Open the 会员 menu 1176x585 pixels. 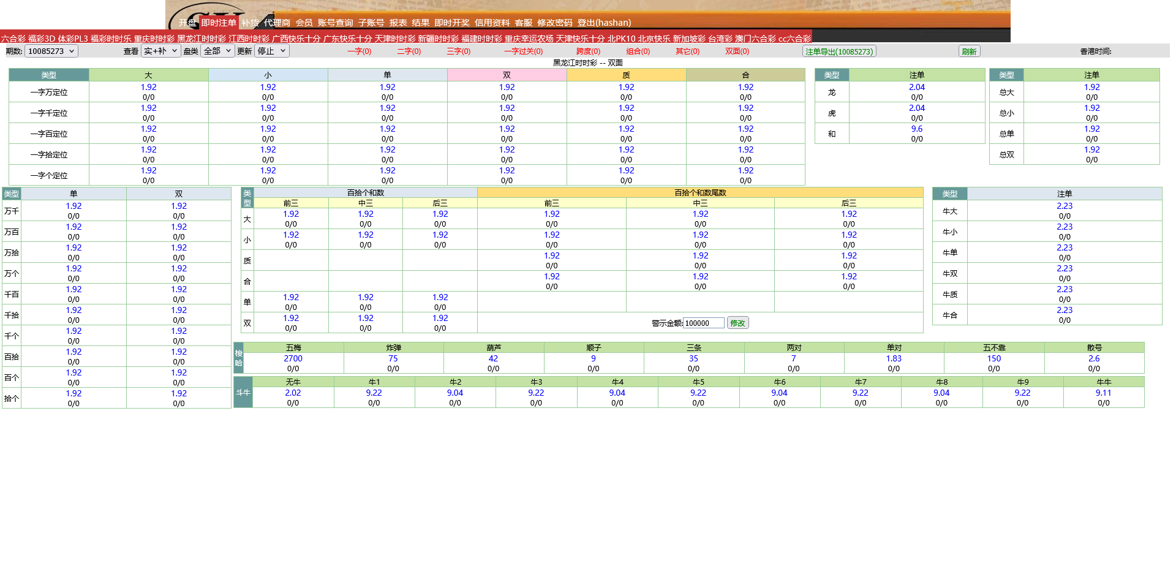(304, 23)
